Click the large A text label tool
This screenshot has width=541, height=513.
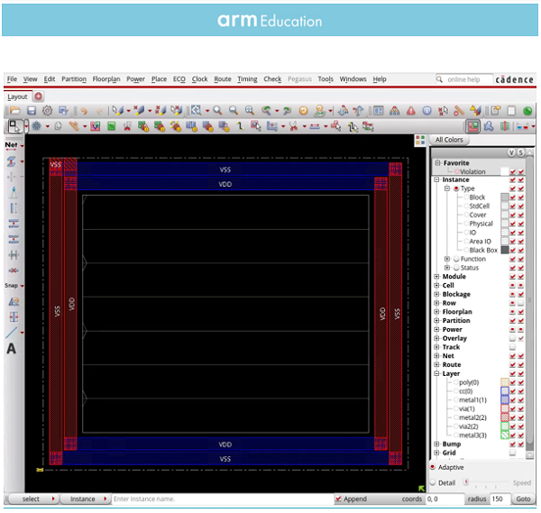[x=12, y=349]
